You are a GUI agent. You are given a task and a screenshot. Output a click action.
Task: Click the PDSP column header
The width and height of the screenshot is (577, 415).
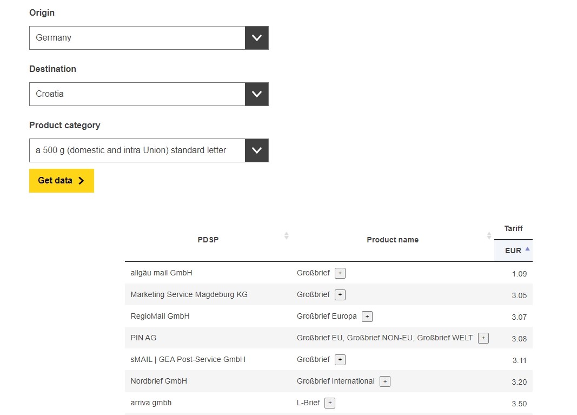(208, 240)
